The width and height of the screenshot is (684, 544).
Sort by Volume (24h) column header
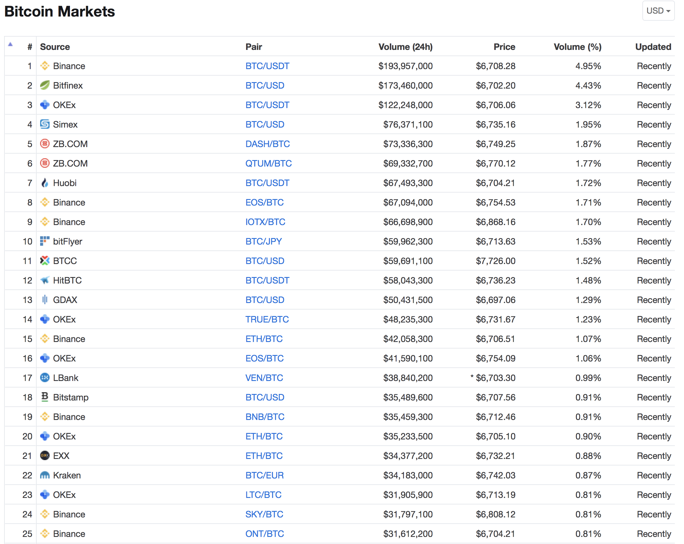point(405,47)
